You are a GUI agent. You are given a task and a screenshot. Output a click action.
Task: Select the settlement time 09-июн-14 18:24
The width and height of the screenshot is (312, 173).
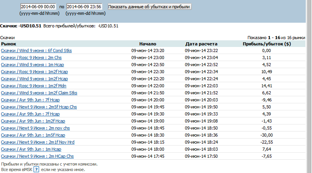(x=201, y=142)
